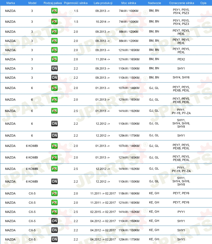Click PB petrol icon in Mazda 3 10.2014 row
The height and width of the screenshot is (244, 212).
[54, 21]
